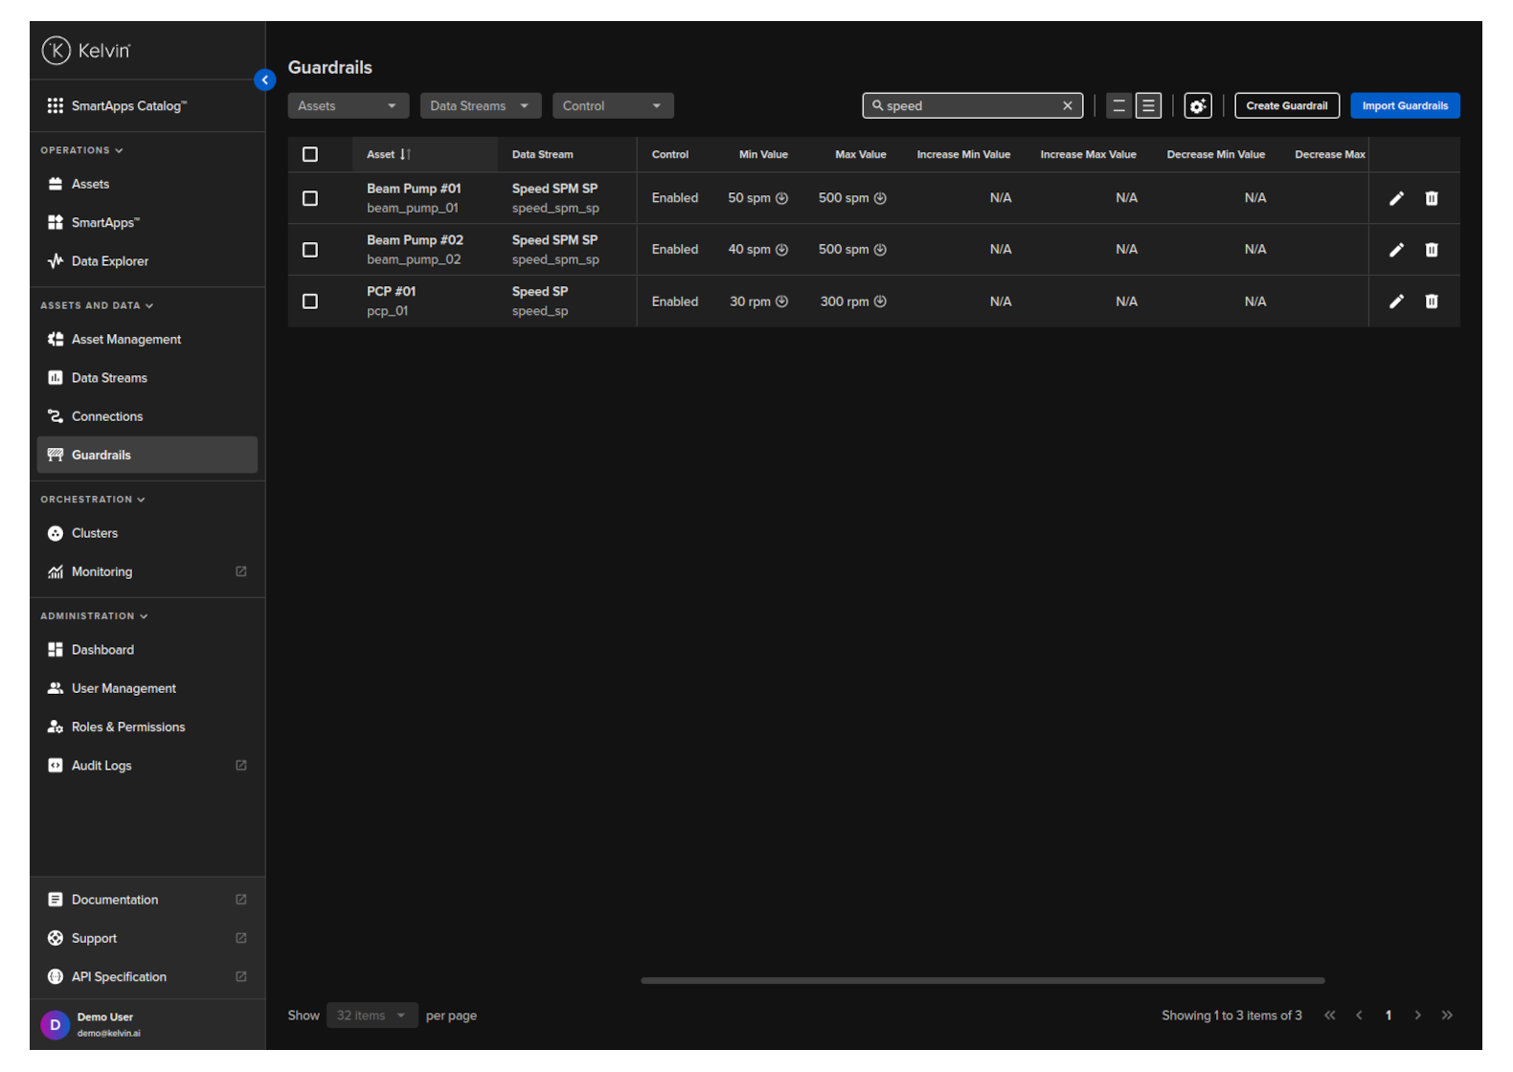Click the Import Guardrails button
1513x1072 pixels.
click(x=1404, y=106)
